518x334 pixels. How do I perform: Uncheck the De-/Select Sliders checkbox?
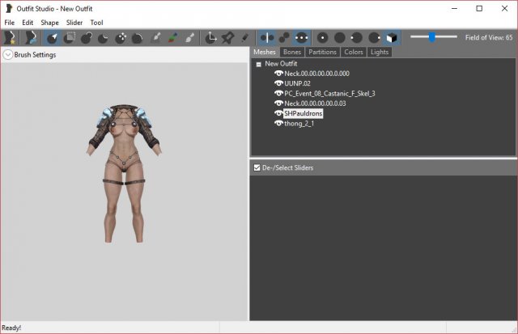(257, 168)
